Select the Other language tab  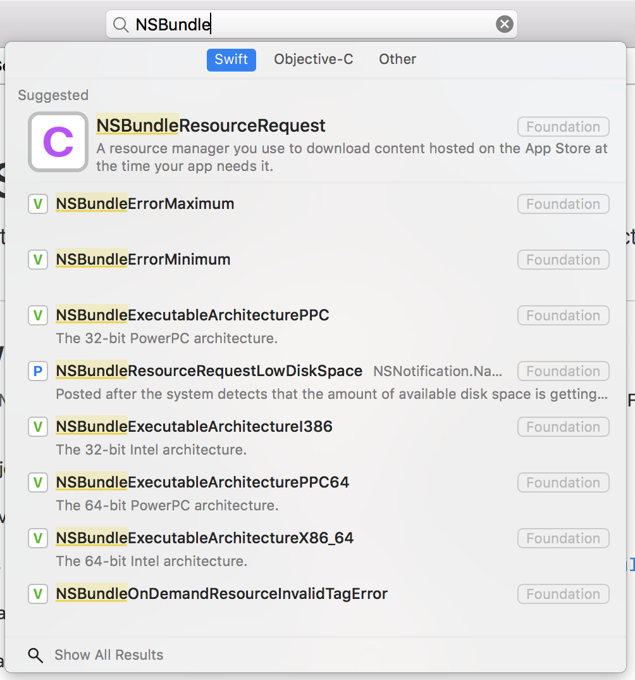(398, 60)
